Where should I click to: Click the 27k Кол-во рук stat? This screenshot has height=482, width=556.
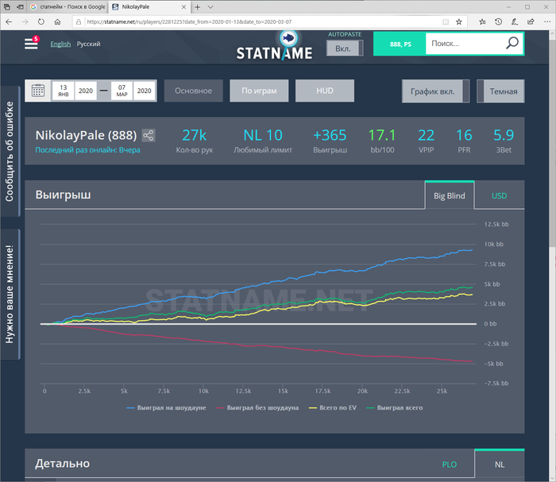[x=195, y=141]
